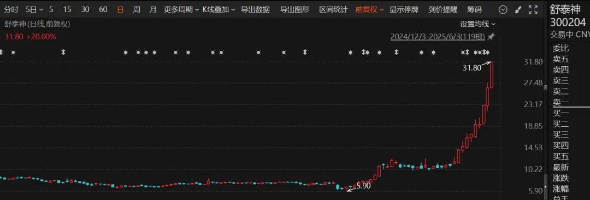Enable the 到价提醒 price alert
The image size is (590, 200).
click(443, 10)
